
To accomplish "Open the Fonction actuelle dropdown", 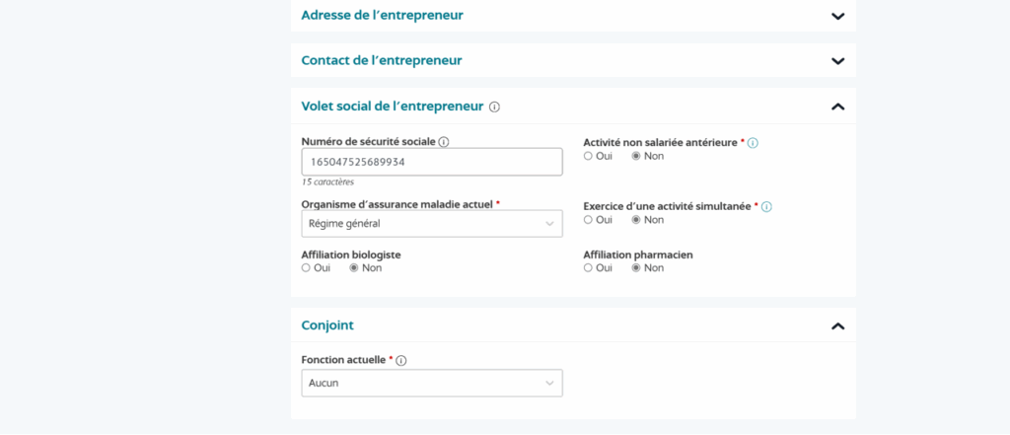I will 431,383.
